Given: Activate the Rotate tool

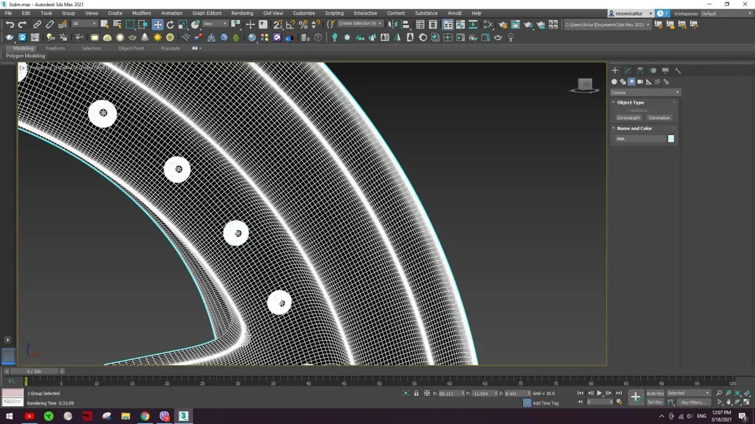Looking at the screenshot, I should point(170,24).
